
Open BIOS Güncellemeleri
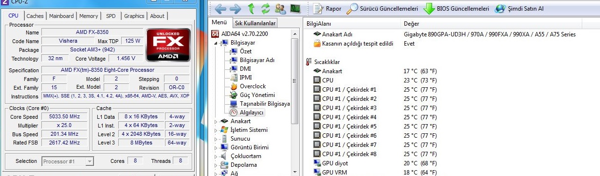tap(456, 9)
